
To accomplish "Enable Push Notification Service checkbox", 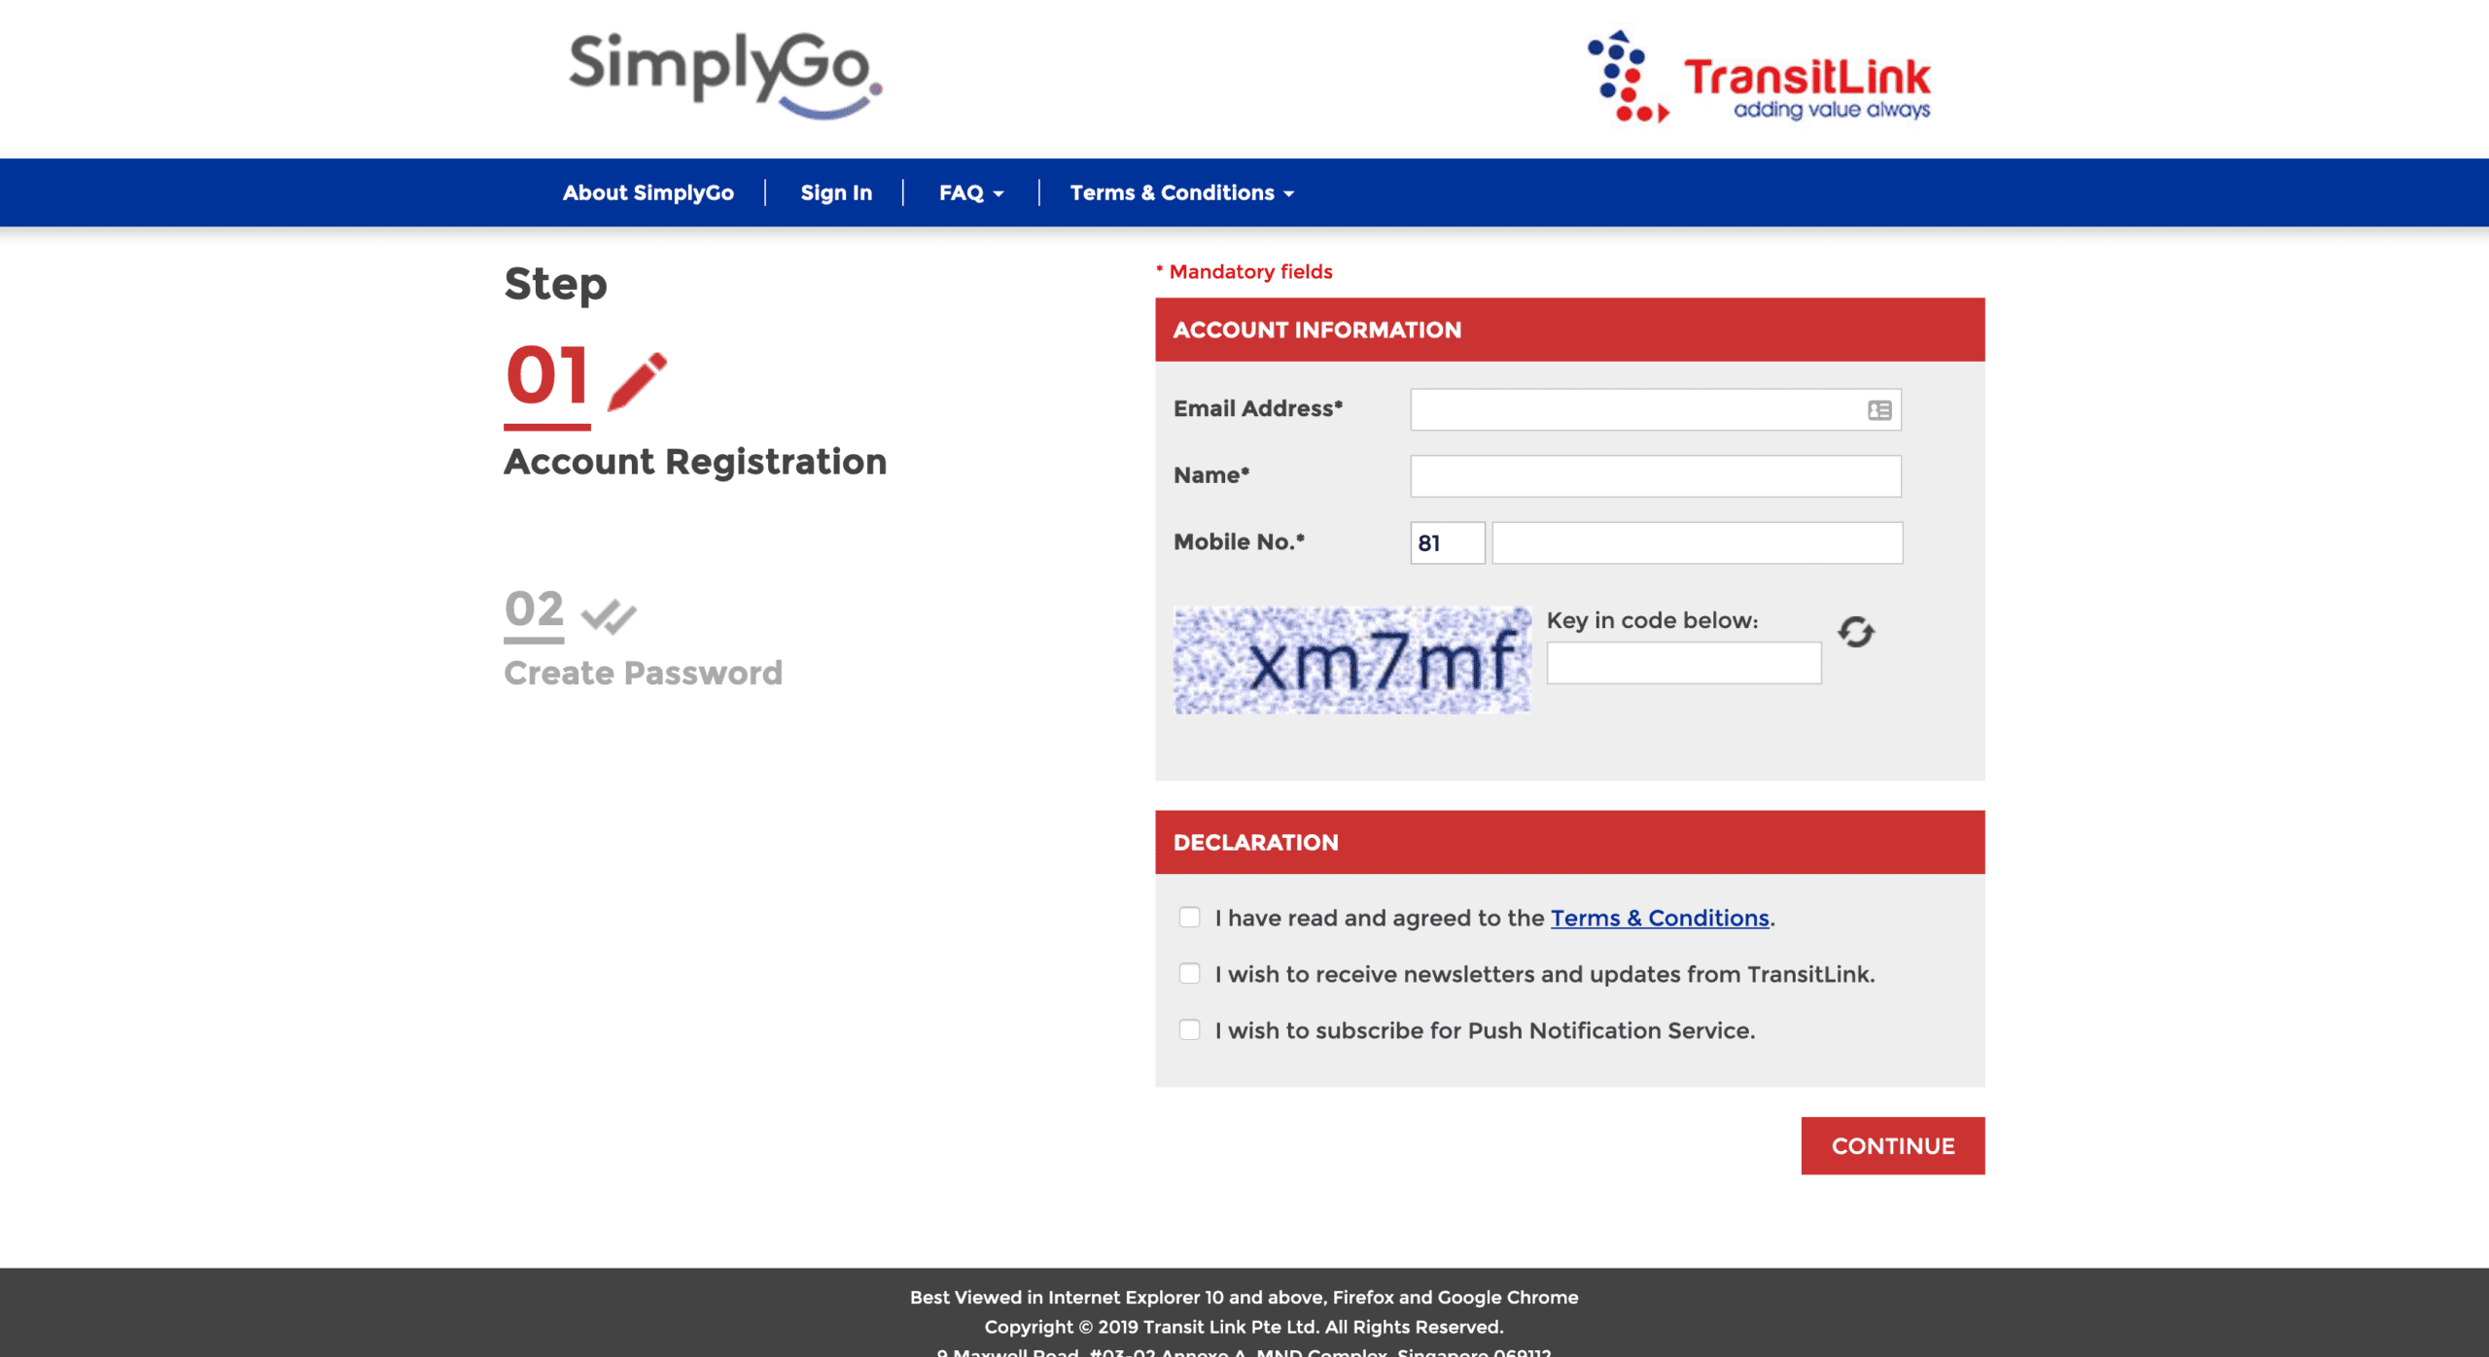I will point(1190,1029).
